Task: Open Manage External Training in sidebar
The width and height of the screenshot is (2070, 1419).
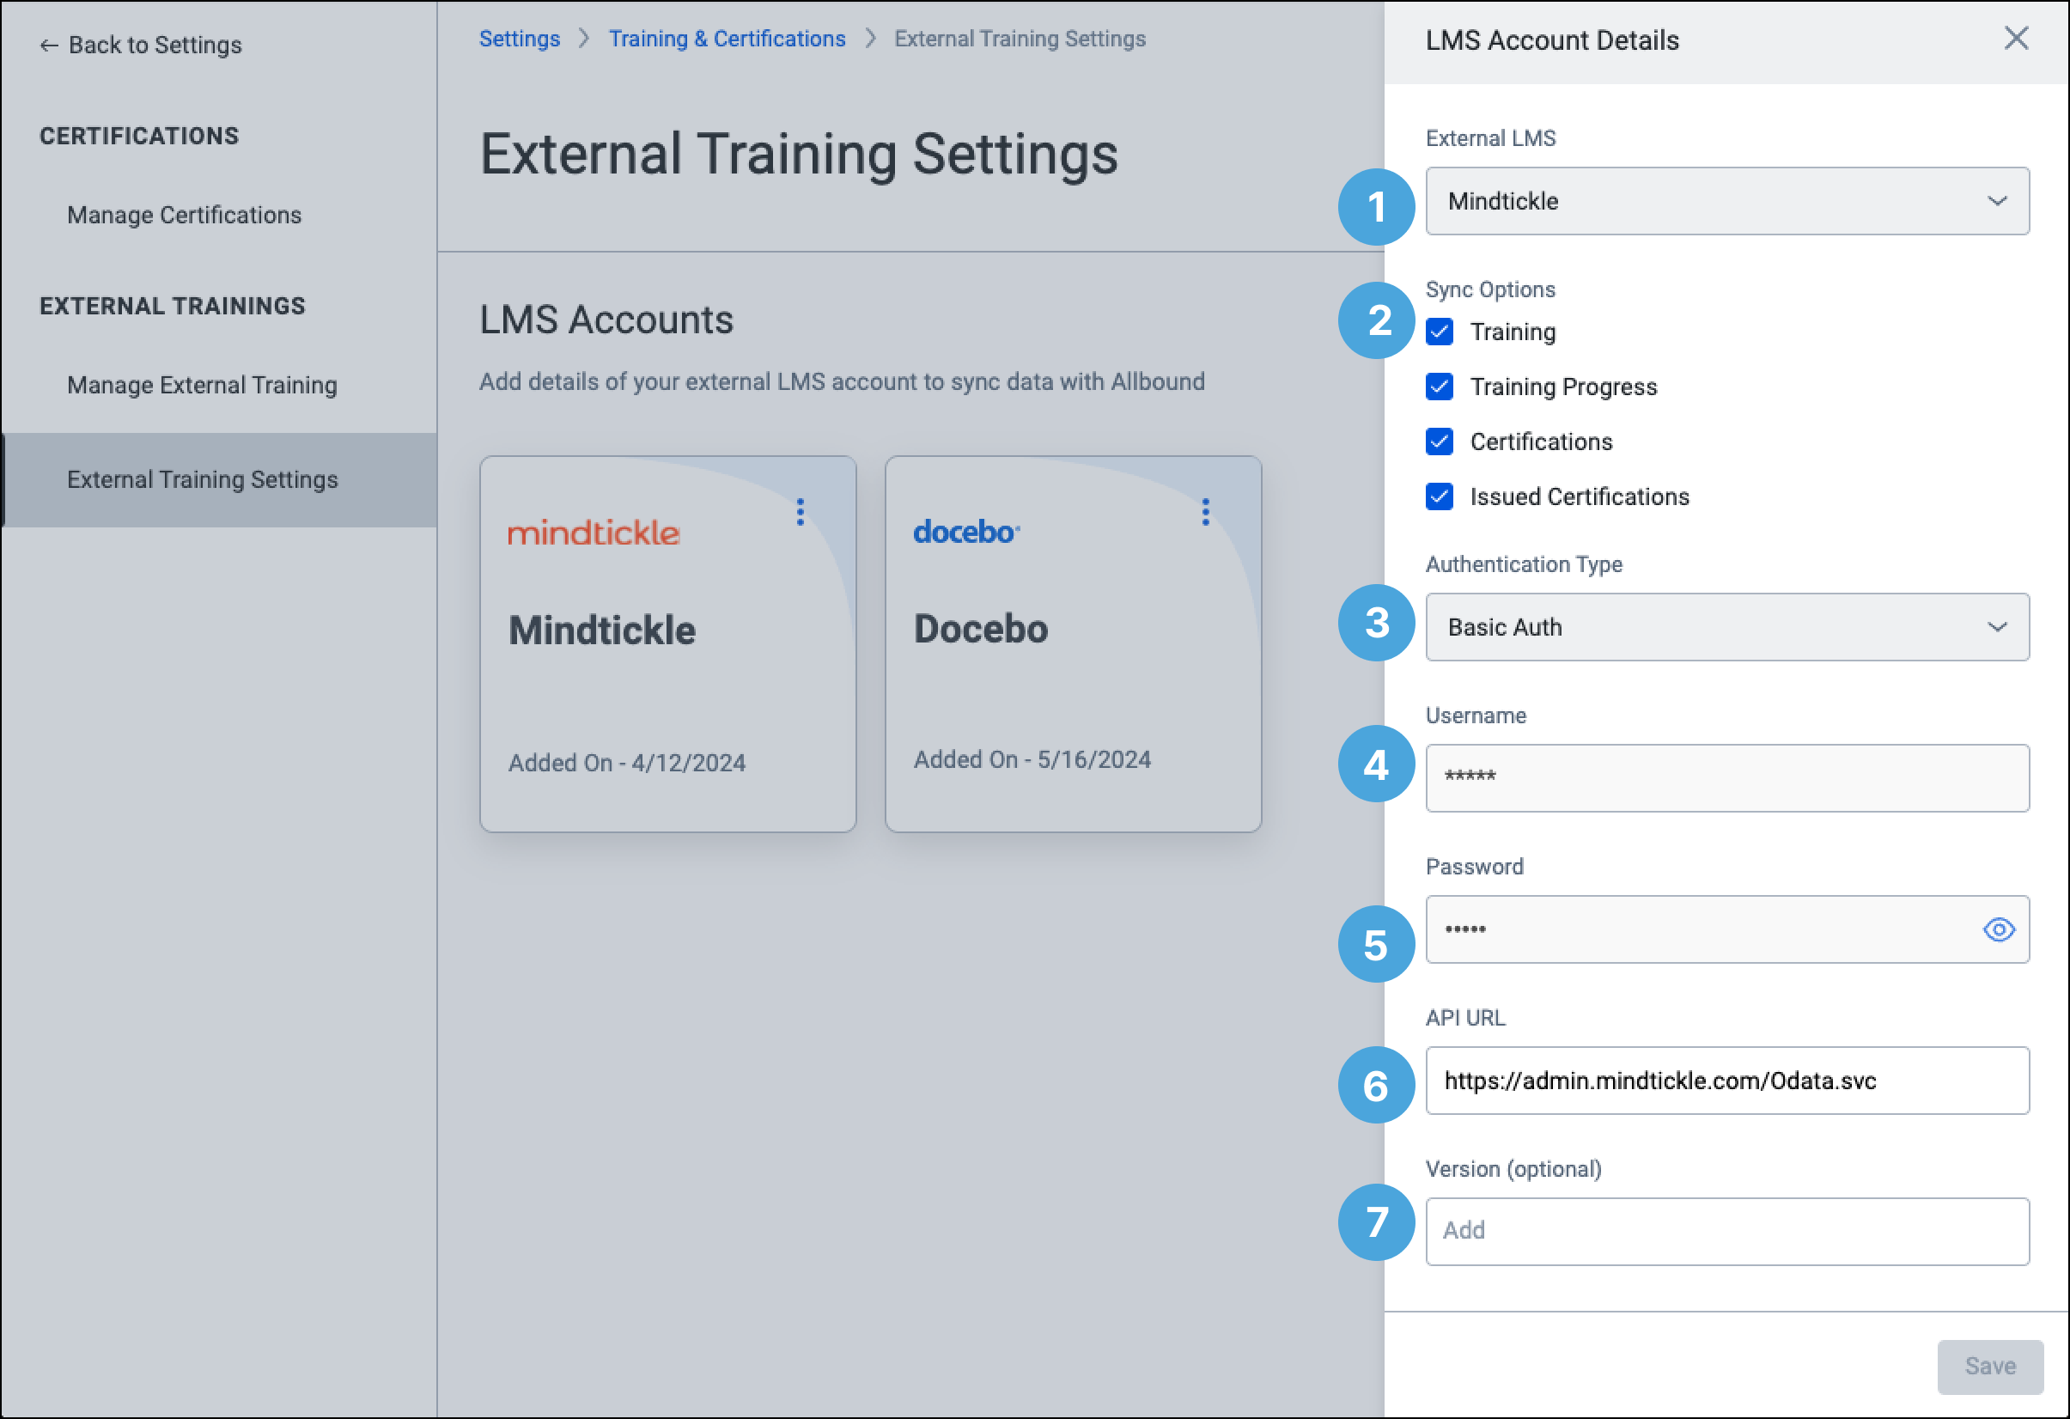Action: pyautogui.click(x=202, y=385)
